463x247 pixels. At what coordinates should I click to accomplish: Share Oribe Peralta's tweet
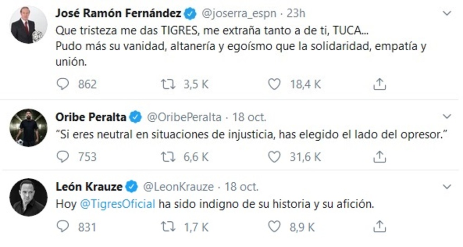[x=379, y=157]
